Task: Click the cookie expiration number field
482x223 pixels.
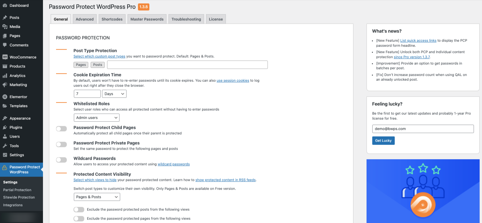Action: tap(87, 94)
